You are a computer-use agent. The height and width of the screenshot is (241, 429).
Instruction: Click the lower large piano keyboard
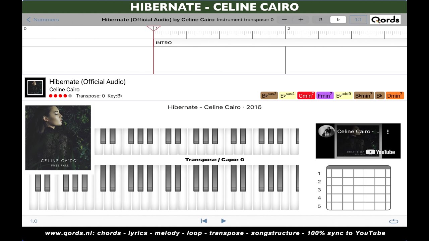tap(196, 187)
